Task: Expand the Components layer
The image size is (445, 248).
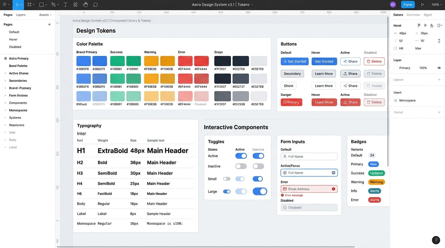Action: coord(5,103)
